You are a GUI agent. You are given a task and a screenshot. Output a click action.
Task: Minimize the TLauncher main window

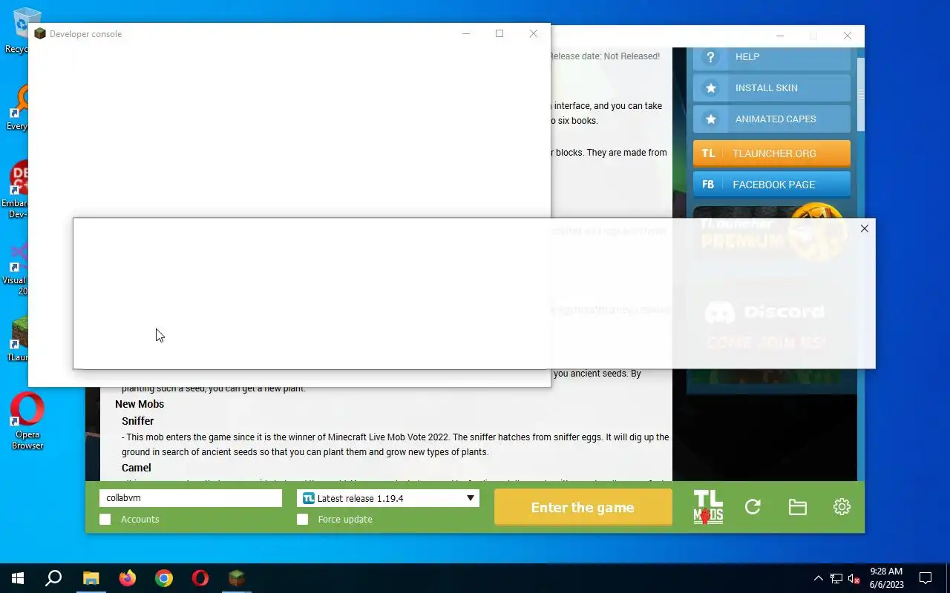click(x=780, y=36)
